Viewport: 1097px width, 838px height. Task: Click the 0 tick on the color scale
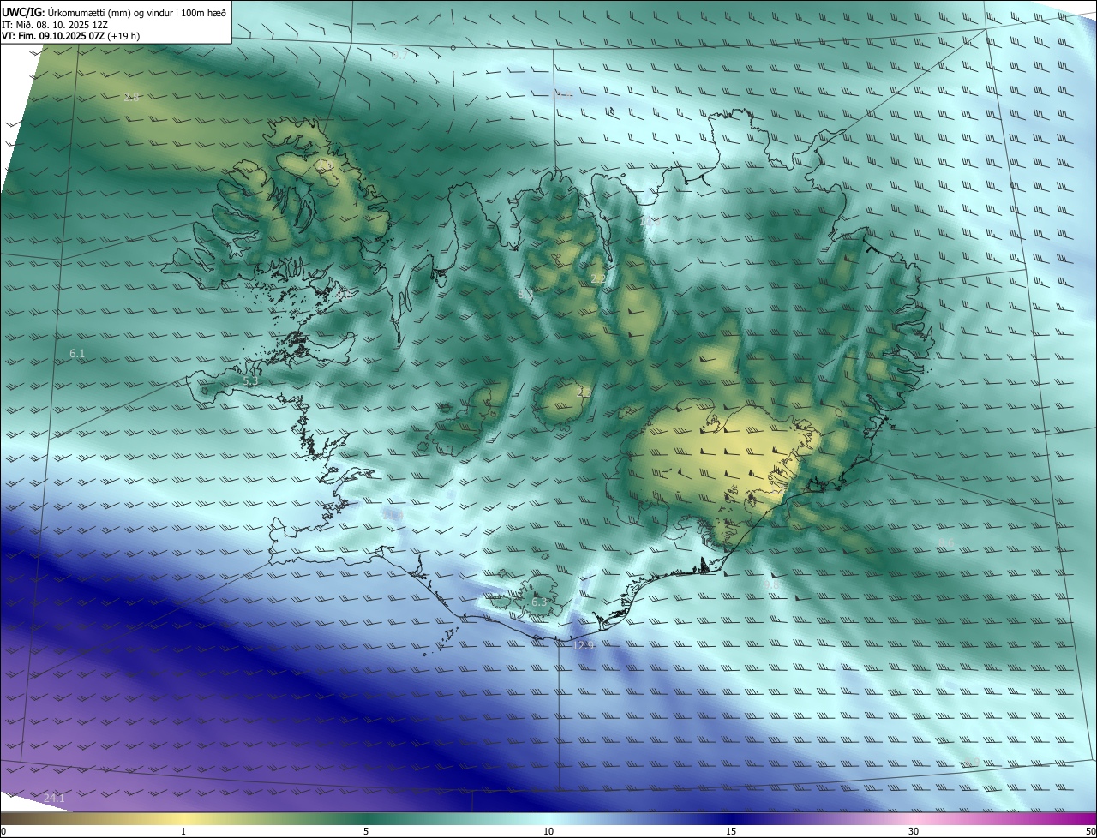pos(3,831)
